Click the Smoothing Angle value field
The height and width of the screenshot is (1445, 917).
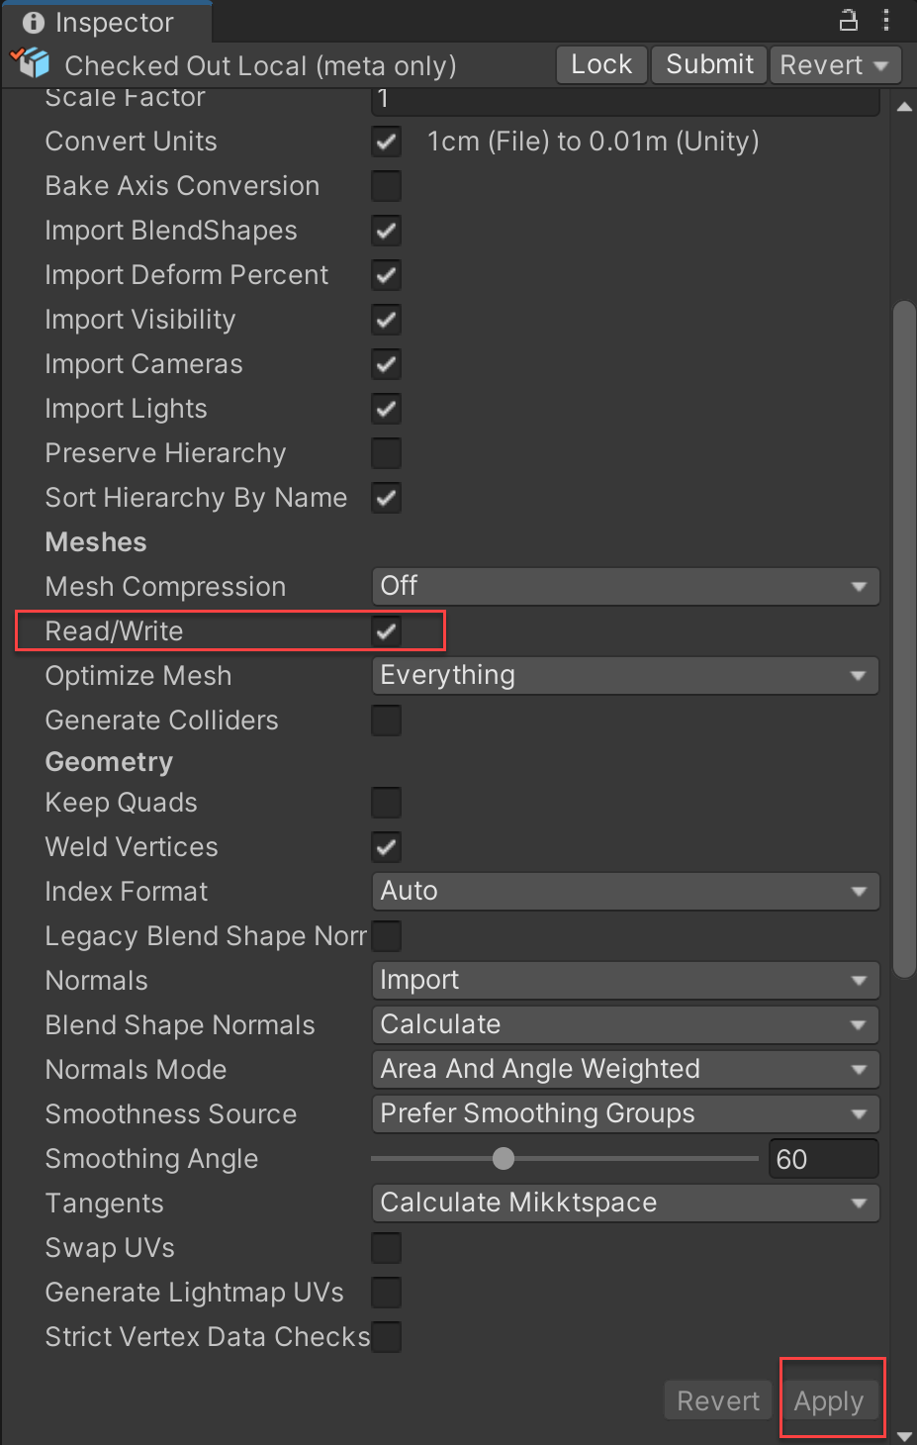click(823, 1159)
